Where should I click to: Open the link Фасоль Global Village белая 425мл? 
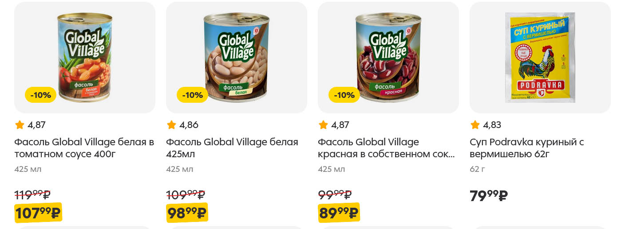232,148
